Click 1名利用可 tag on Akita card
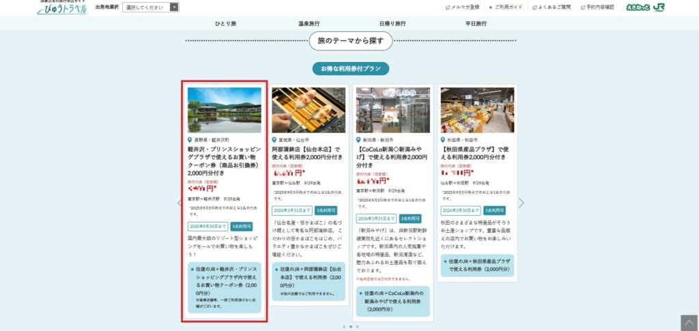This screenshot has height=331, width=699. (495, 210)
